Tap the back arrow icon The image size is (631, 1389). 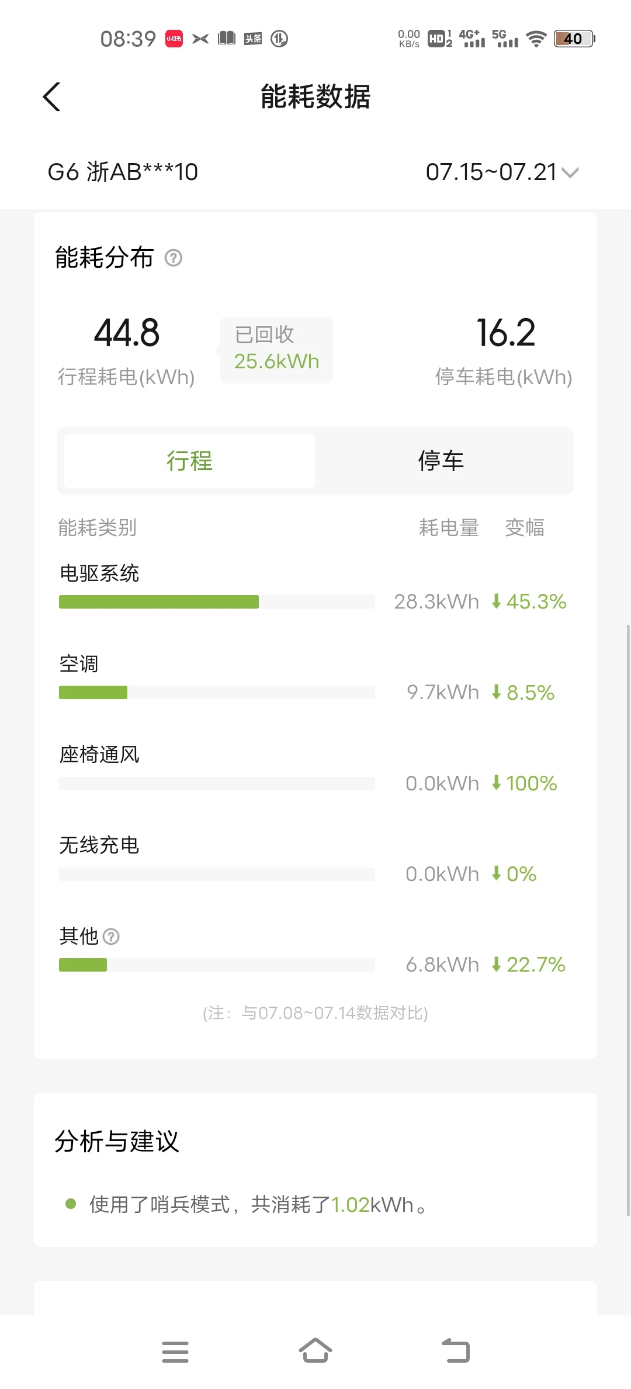tap(52, 96)
